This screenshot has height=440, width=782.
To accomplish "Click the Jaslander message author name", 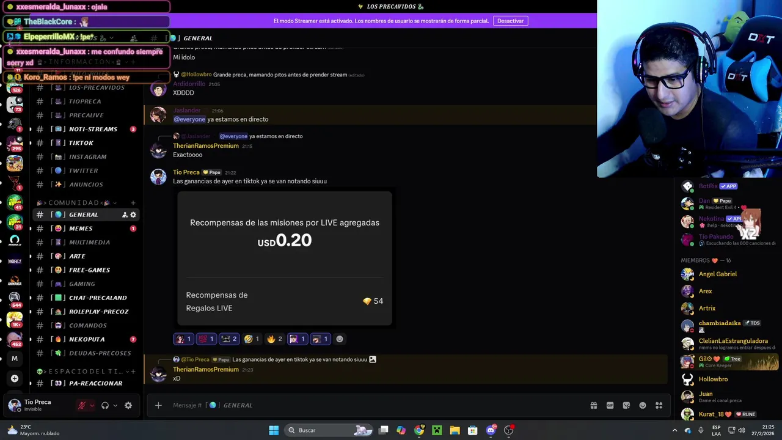I will pyautogui.click(x=187, y=111).
